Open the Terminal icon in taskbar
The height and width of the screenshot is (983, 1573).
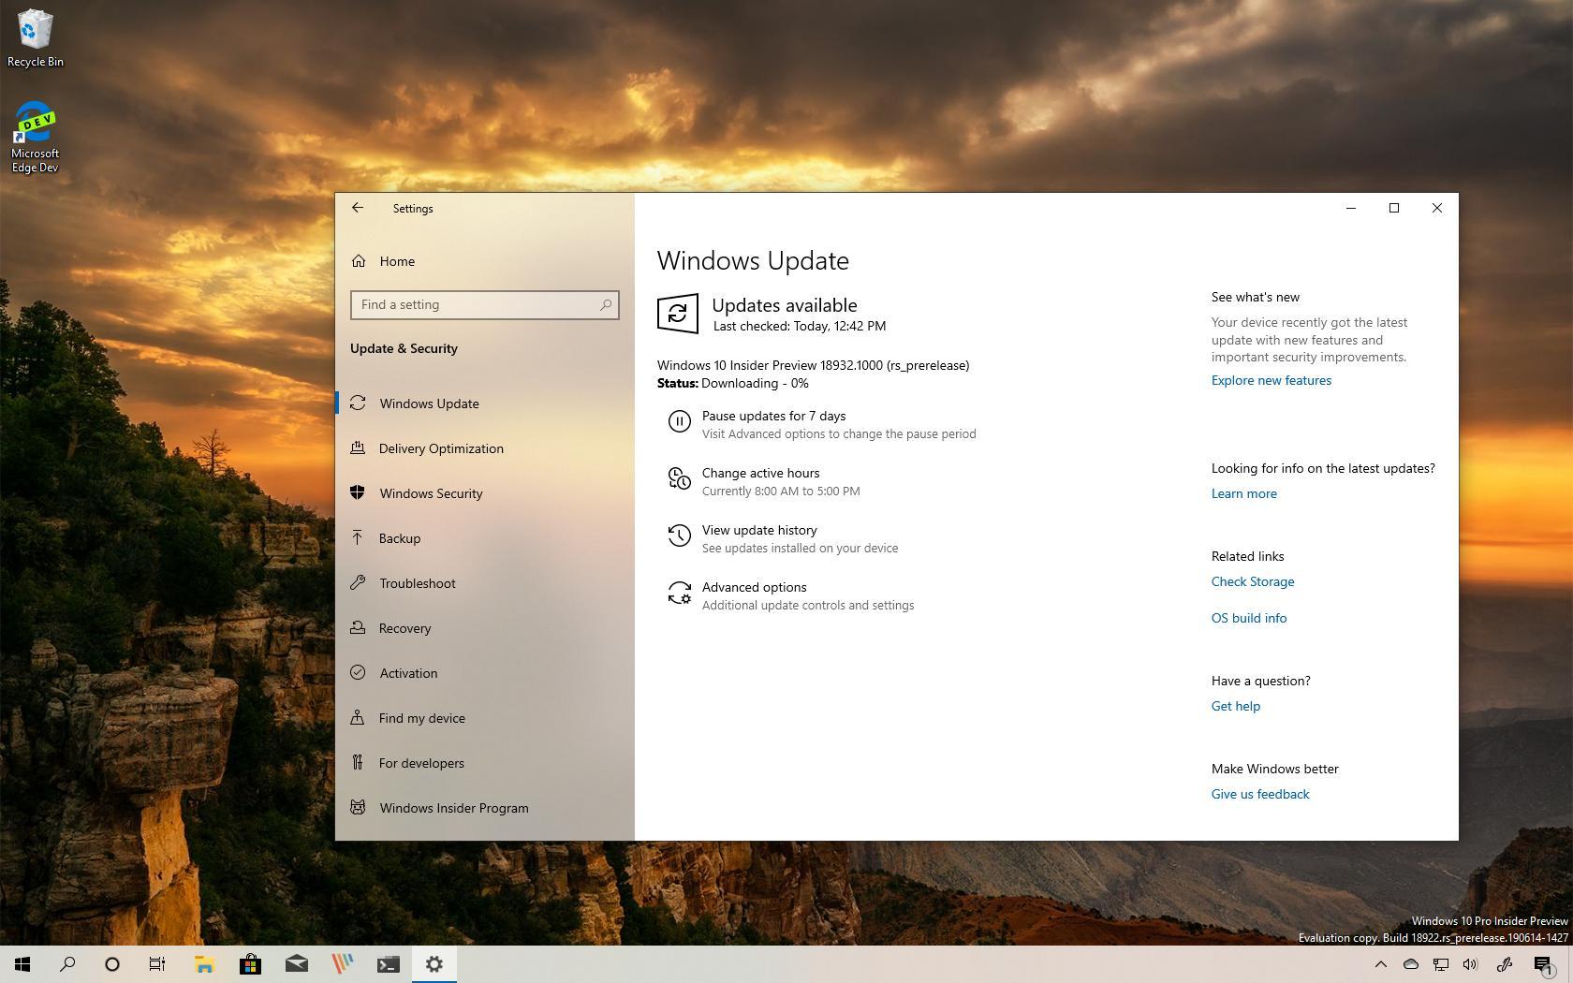tap(388, 964)
